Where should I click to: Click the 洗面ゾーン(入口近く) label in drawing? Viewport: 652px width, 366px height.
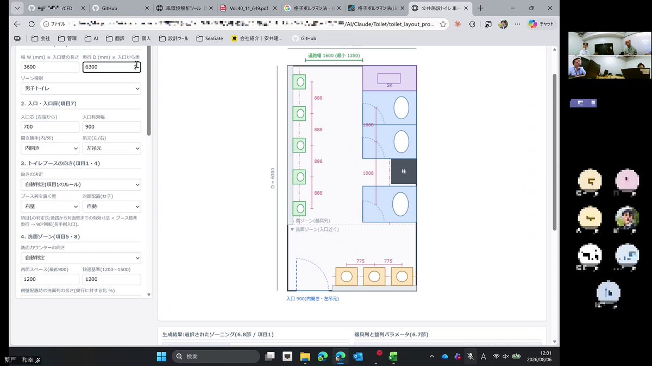tap(315, 229)
